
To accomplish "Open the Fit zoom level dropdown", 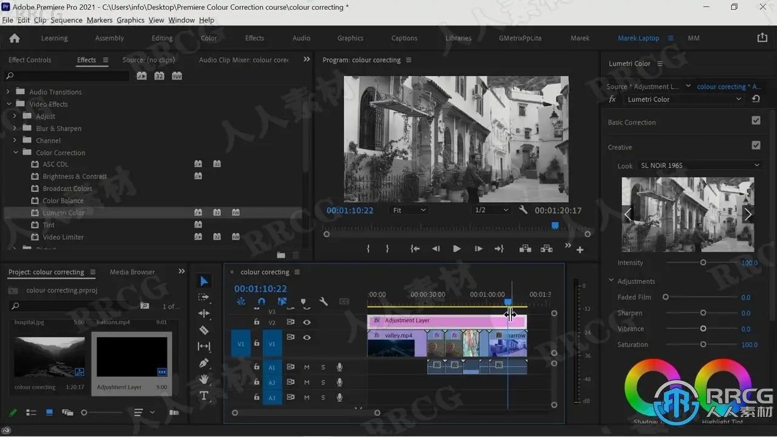I will coord(409,210).
